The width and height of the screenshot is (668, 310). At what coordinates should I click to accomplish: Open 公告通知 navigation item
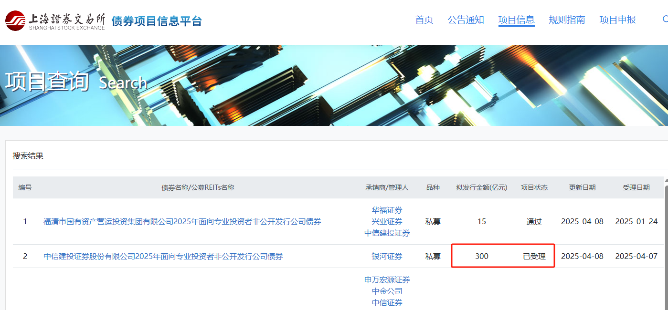(466, 20)
